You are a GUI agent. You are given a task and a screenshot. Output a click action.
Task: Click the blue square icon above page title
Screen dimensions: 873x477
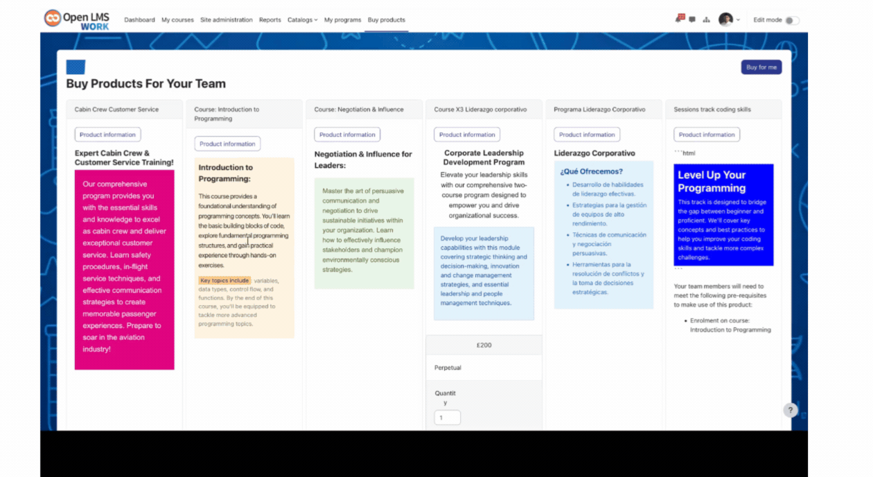coord(76,67)
